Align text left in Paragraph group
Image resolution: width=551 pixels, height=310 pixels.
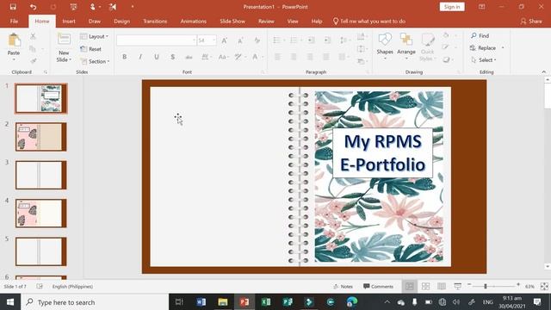(x=277, y=57)
